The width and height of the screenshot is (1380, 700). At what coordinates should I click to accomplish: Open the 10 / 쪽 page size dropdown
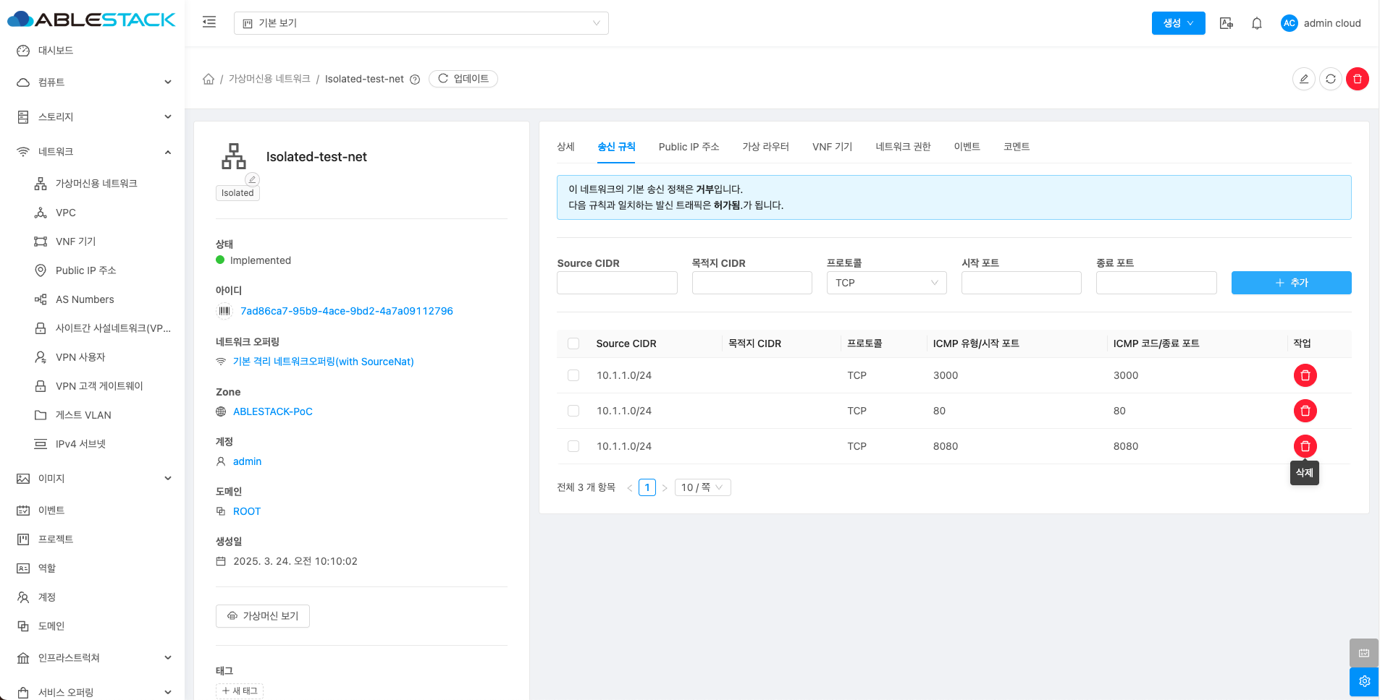pyautogui.click(x=702, y=487)
